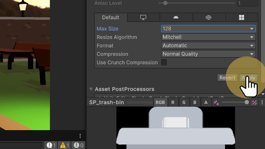Click the scene view with the park bench
The height and width of the screenshot is (149, 265).
pyautogui.click(x=25, y=65)
